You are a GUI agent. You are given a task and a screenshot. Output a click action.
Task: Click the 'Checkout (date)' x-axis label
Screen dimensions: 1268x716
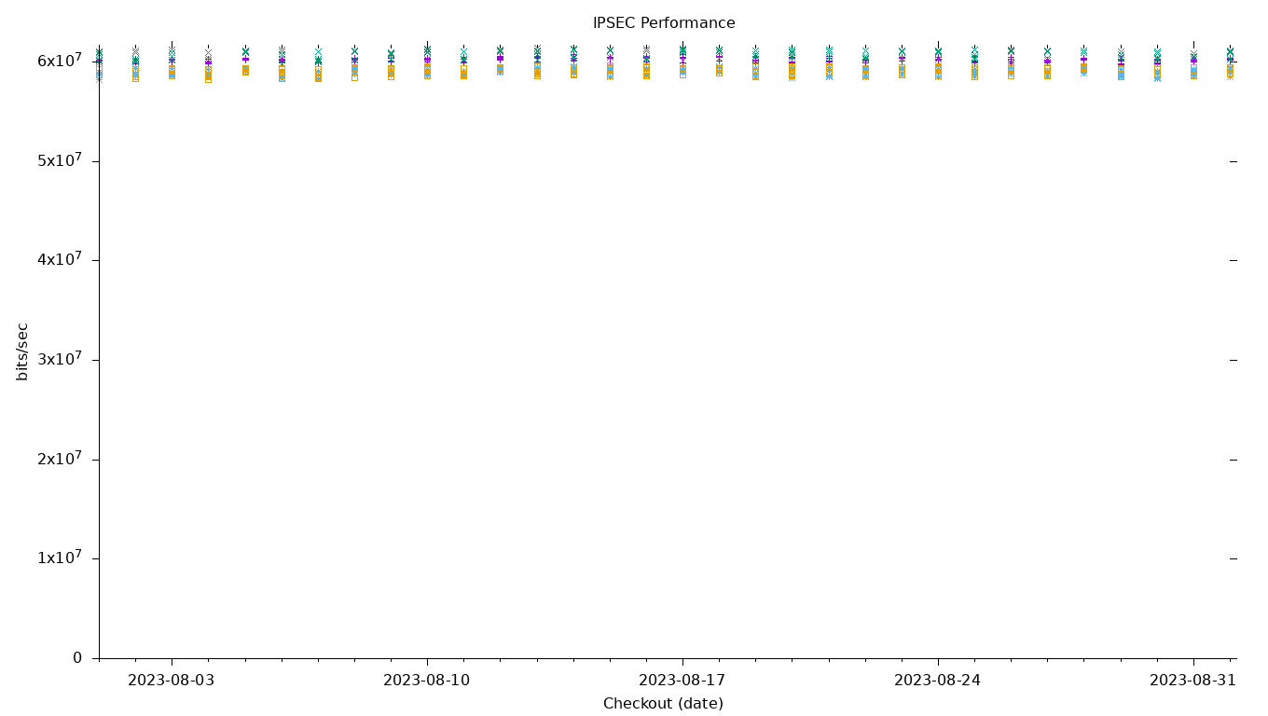(663, 704)
